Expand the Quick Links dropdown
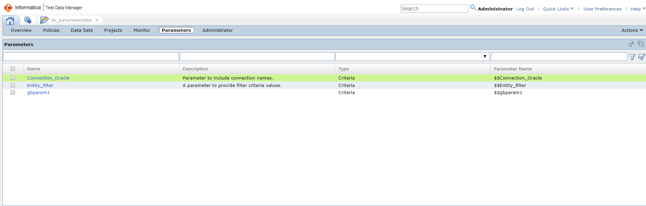646x206 pixels. click(559, 9)
